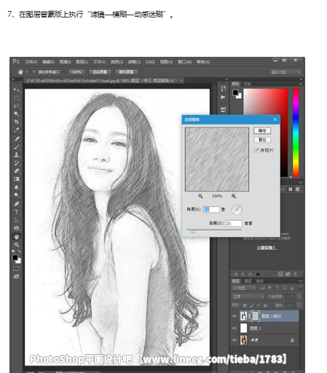Hide the background layer via eye icon

tap(235, 340)
